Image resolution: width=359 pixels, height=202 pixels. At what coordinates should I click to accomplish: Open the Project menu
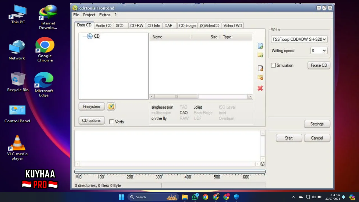tap(89, 15)
